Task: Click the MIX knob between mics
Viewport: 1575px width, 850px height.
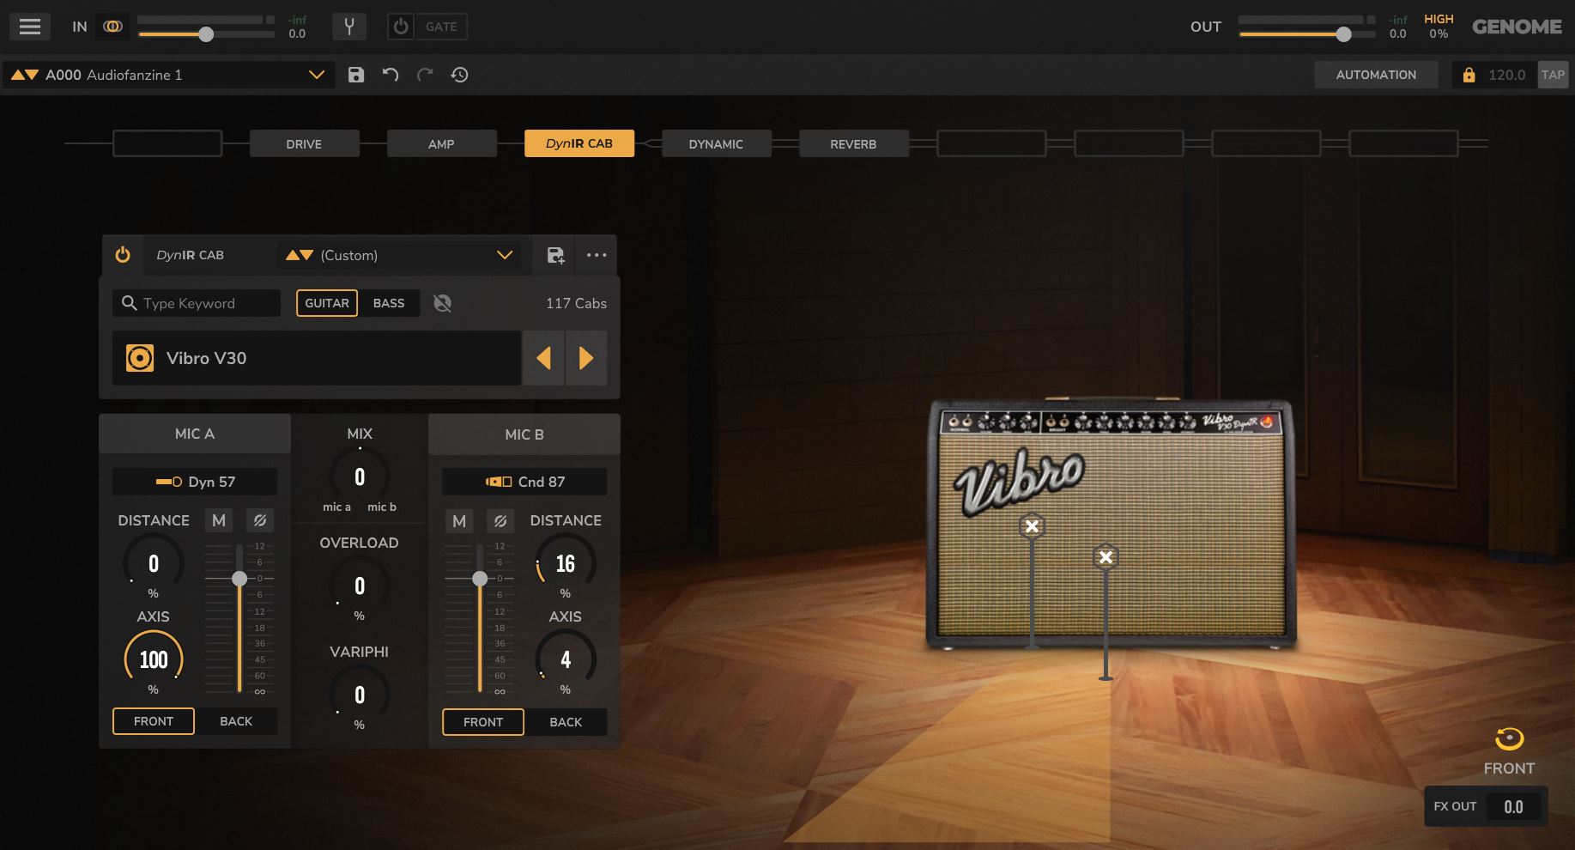Action: tap(360, 477)
